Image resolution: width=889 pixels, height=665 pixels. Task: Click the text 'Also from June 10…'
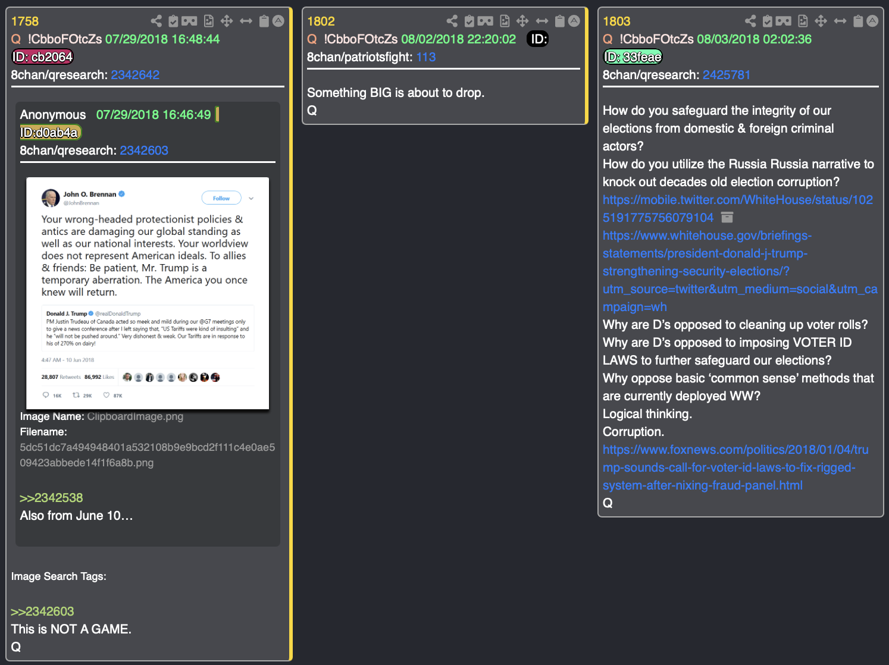click(76, 516)
